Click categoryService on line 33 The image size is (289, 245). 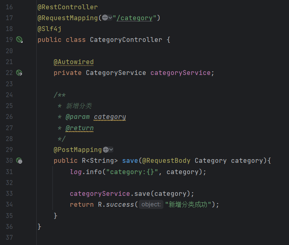[100, 193]
